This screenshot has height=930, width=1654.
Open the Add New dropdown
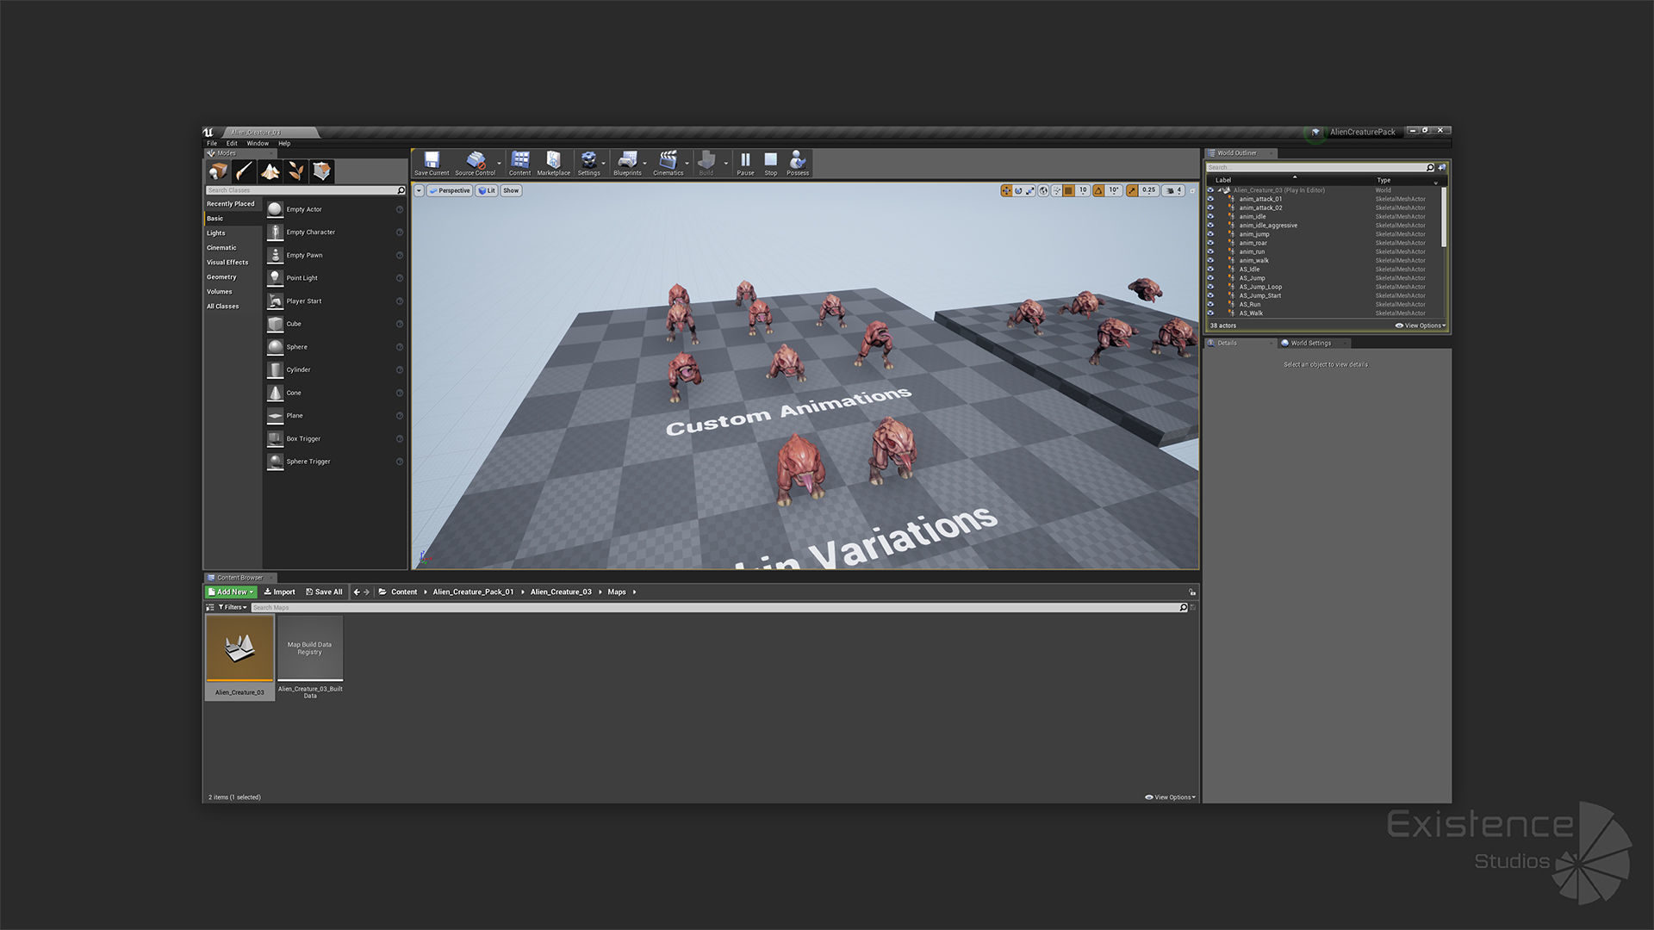click(x=231, y=592)
